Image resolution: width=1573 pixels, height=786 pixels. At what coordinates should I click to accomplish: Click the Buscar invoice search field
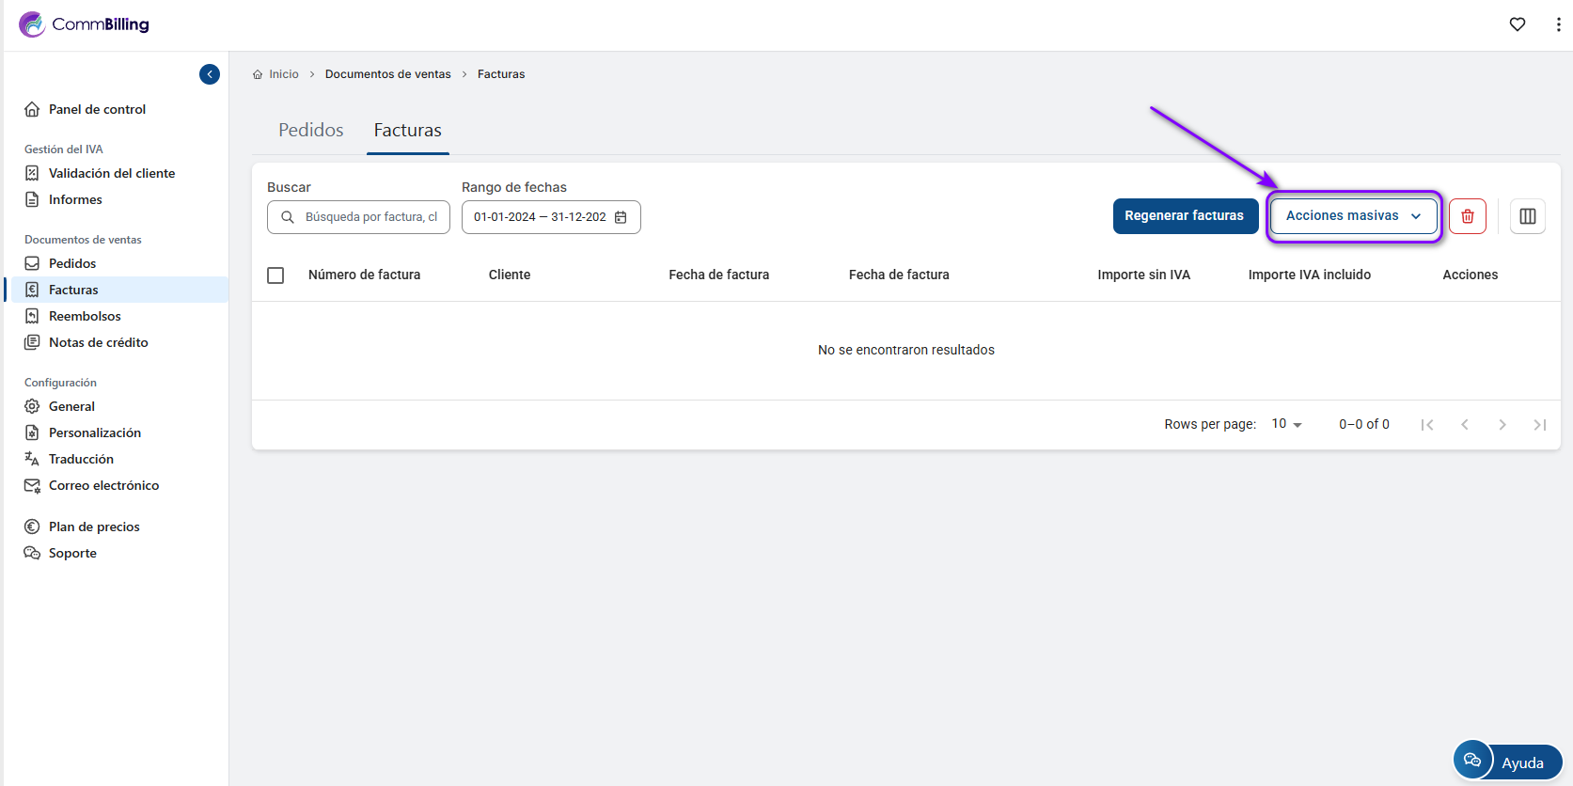pyautogui.click(x=370, y=217)
